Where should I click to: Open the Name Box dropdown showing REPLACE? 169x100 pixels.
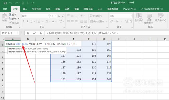[17, 33]
